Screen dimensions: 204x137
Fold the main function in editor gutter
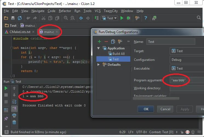[12, 48]
